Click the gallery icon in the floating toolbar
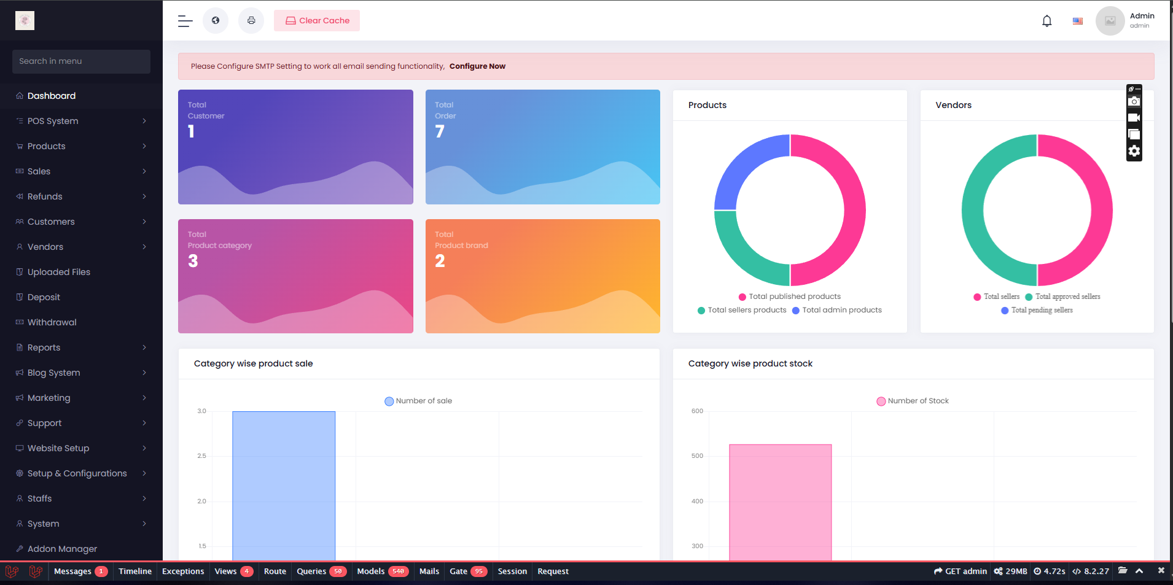This screenshot has height=585, width=1173. (x=1134, y=134)
